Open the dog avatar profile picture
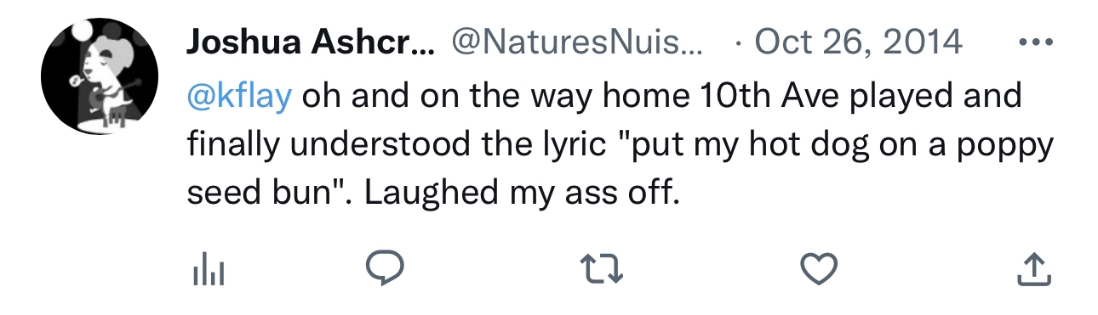 [100, 76]
